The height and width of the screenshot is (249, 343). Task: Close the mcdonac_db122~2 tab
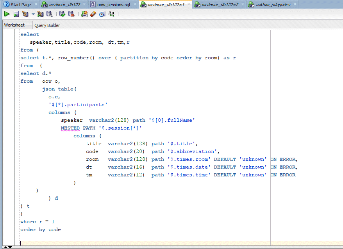tap(243, 5)
